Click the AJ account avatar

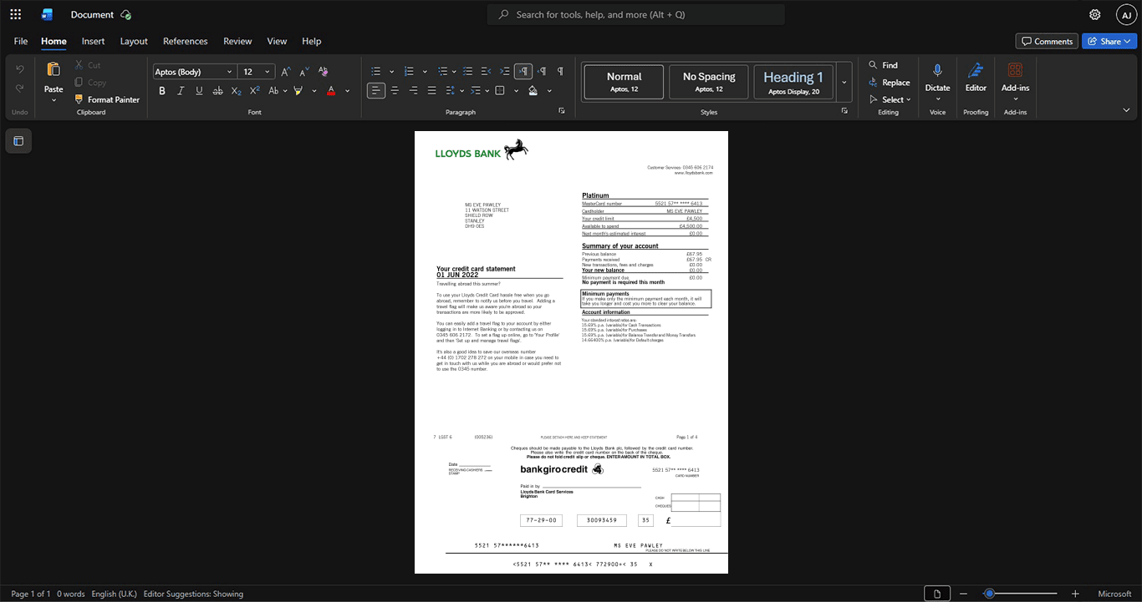click(1126, 15)
